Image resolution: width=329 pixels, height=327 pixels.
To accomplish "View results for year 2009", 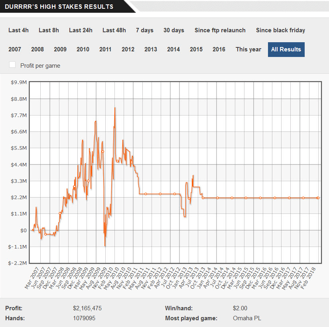I will coord(60,49).
